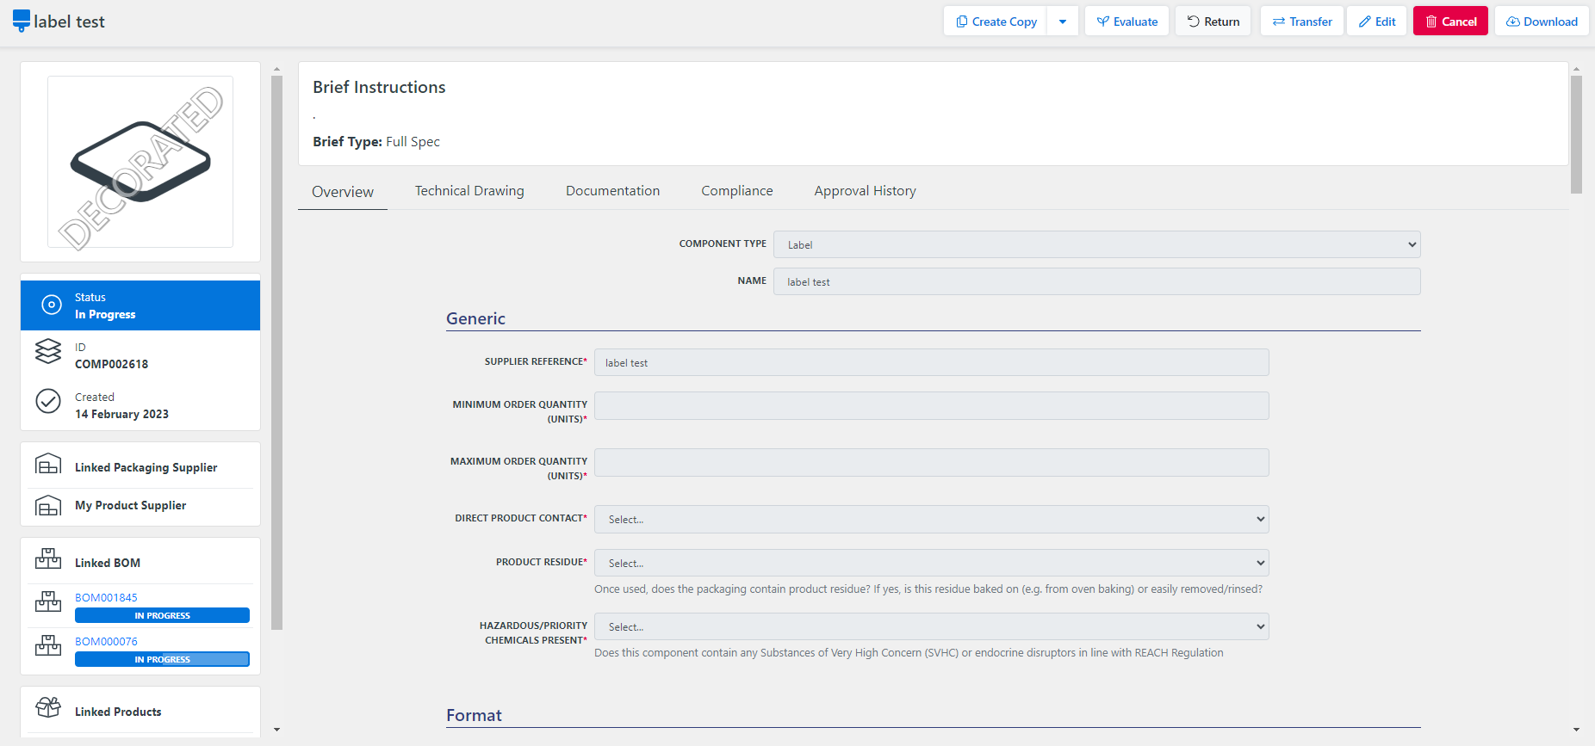Click the Return button
Image resolution: width=1595 pixels, height=746 pixels.
[x=1213, y=22]
